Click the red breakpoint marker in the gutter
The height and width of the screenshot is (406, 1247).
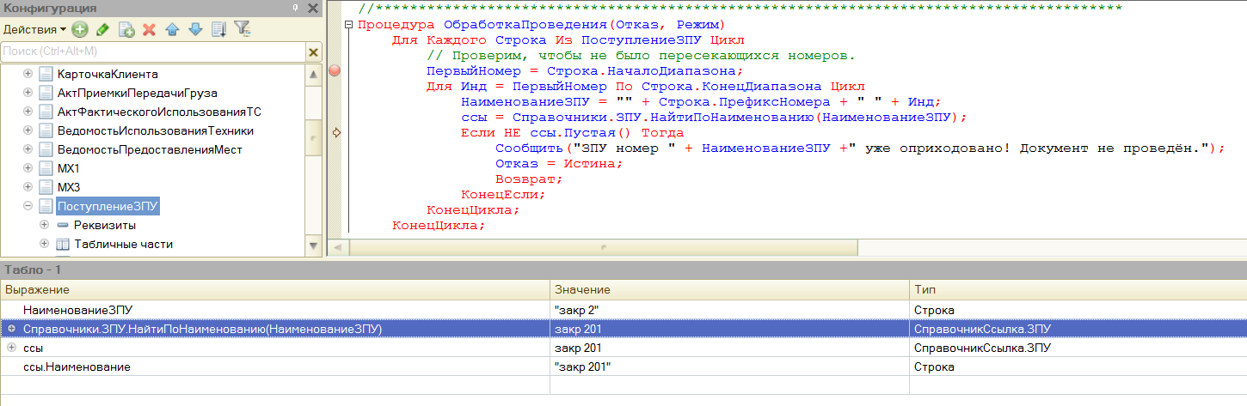335,71
